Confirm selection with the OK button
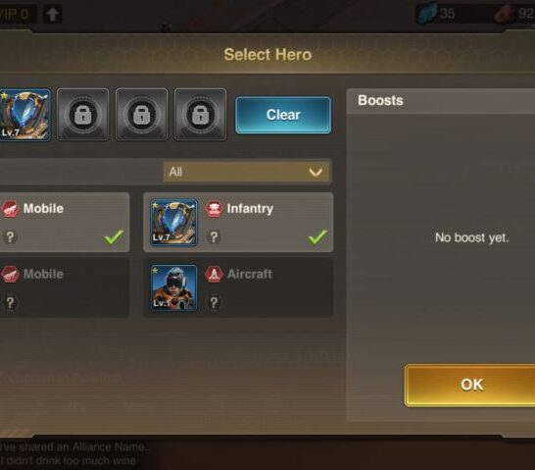 coord(471,385)
